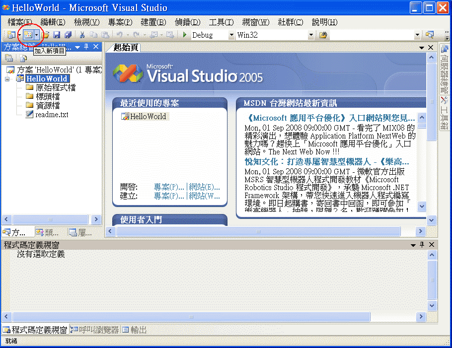Open the active files dropdown arrow beside 起始頁
This screenshot has height=348, width=452.
421,48
